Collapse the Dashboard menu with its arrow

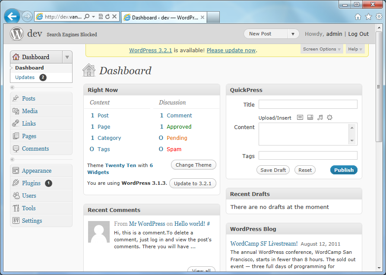point(67,57)
